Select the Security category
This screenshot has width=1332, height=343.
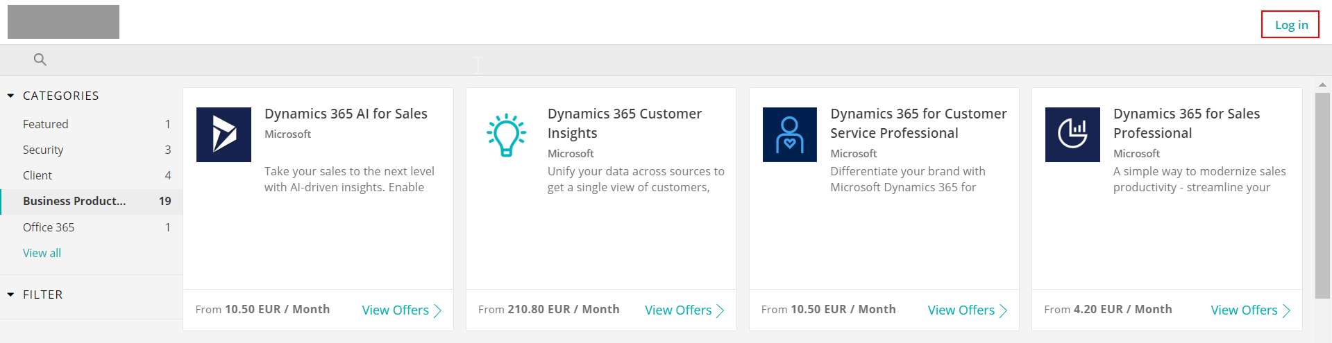coord(91,150)
